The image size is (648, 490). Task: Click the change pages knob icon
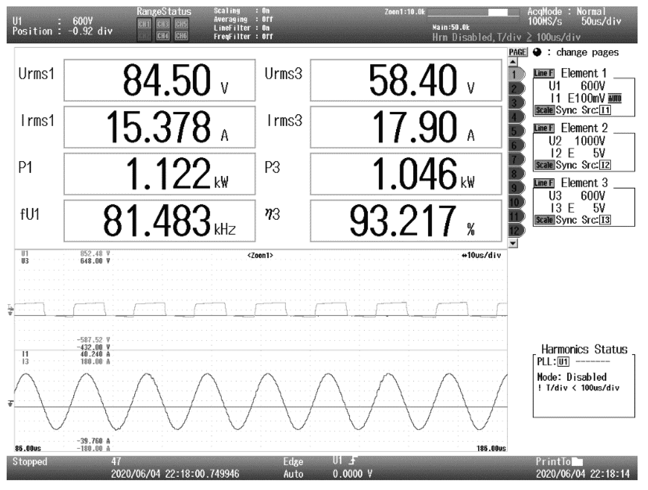pyautogui.click(x=537, y=52)
